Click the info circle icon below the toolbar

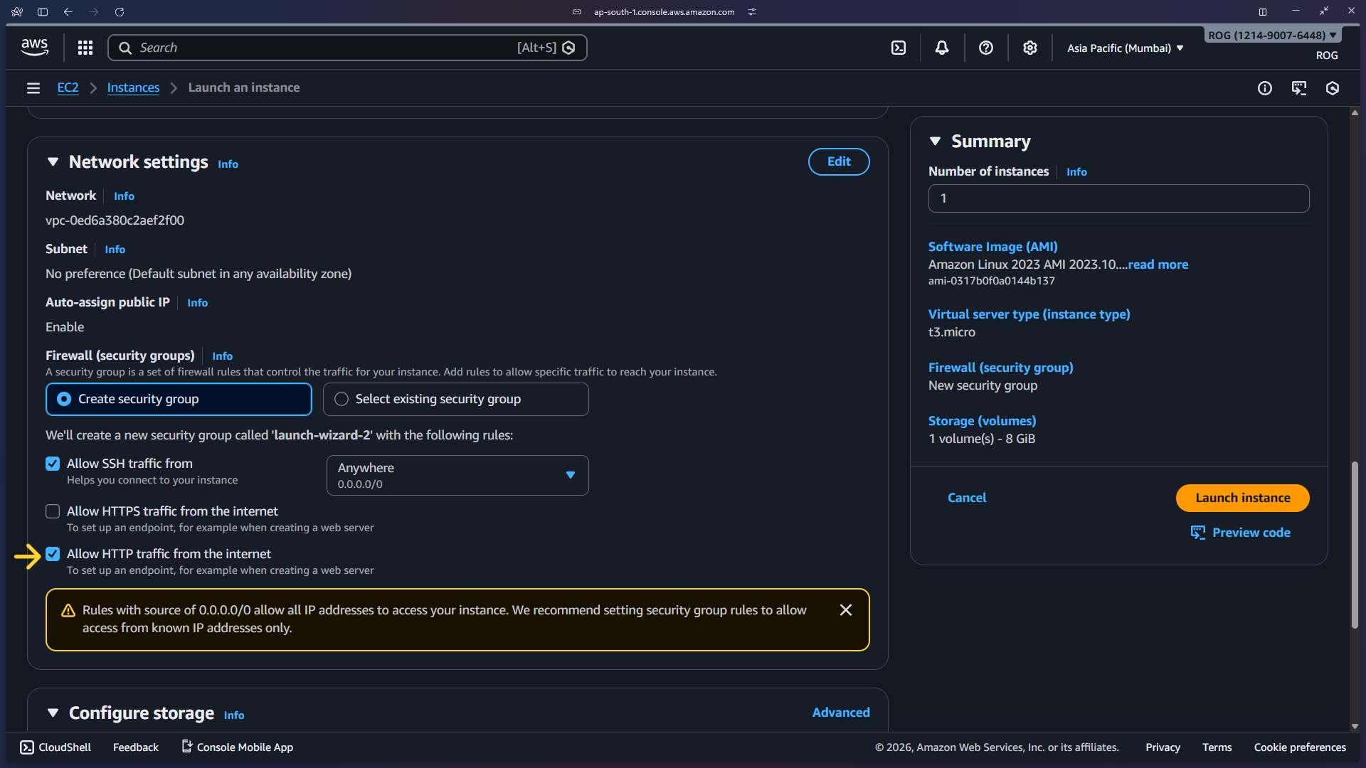1265,88
